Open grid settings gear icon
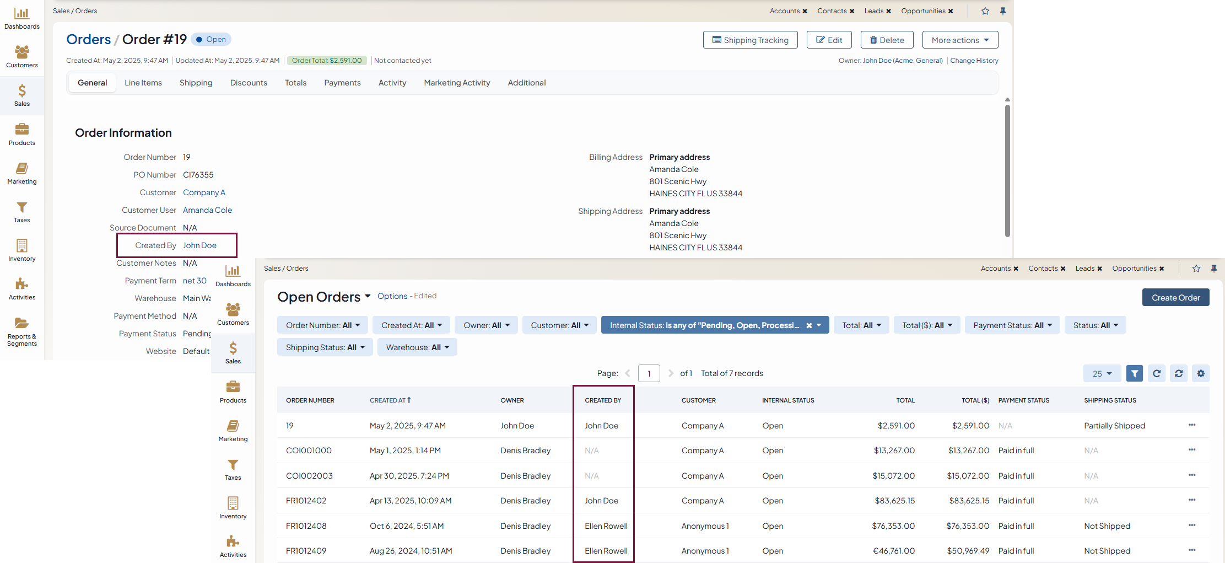This screenshot has height=563, width=1225. 1200,373
